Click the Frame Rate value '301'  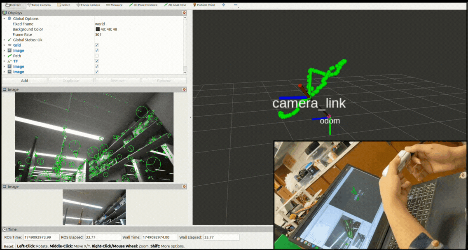tap(98, 35)
